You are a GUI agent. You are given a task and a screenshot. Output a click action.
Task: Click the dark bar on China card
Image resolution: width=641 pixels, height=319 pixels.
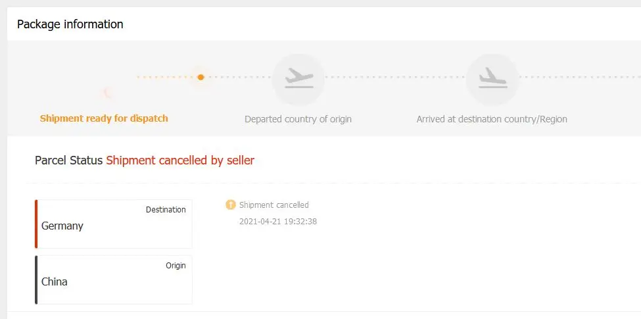(37, 280)
